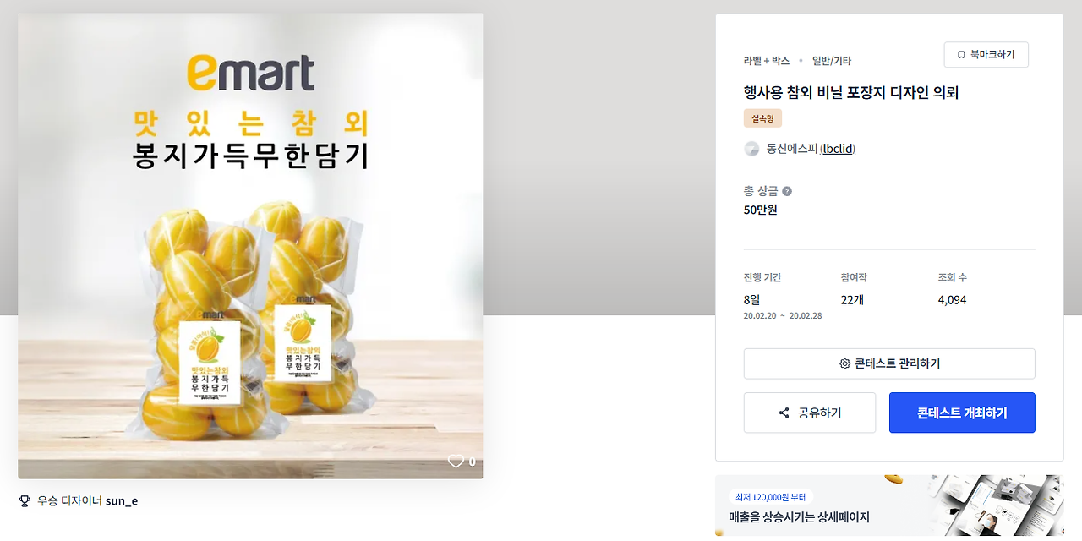This screenshot has height=541, width=1082.
Task: Select the 일반/기타 category
Action: [x=832, y=61]
